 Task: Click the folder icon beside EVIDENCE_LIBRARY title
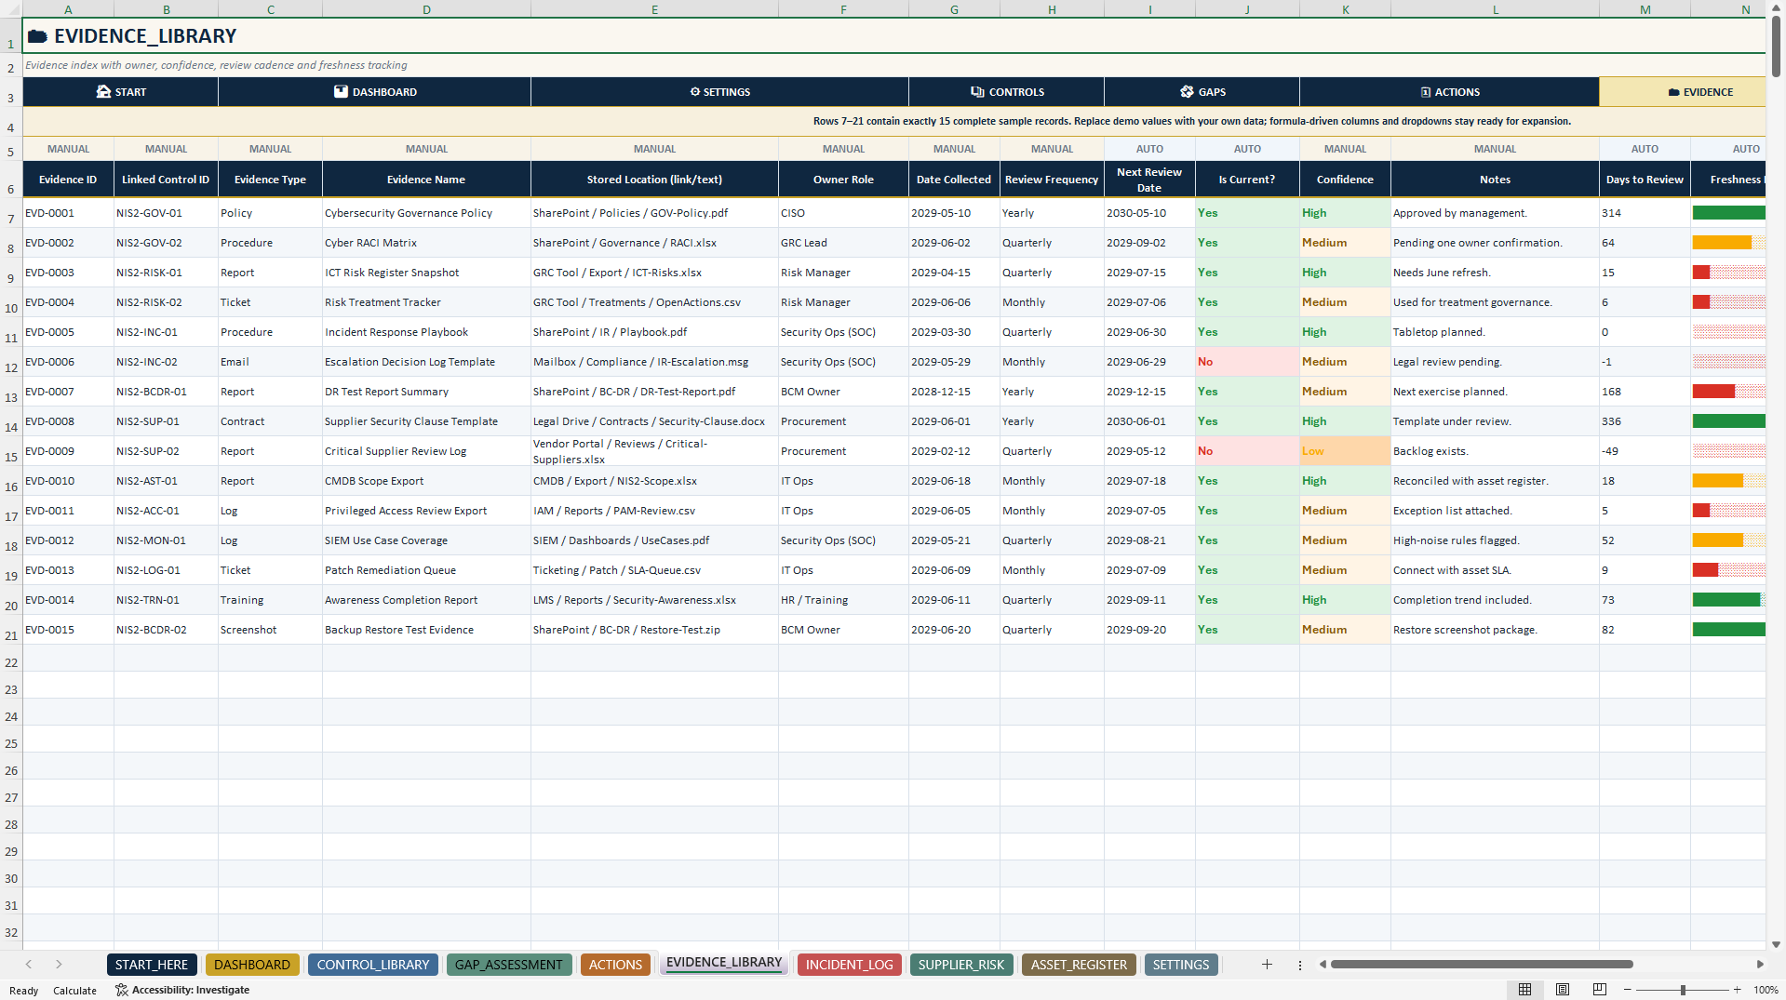point(37,36)
